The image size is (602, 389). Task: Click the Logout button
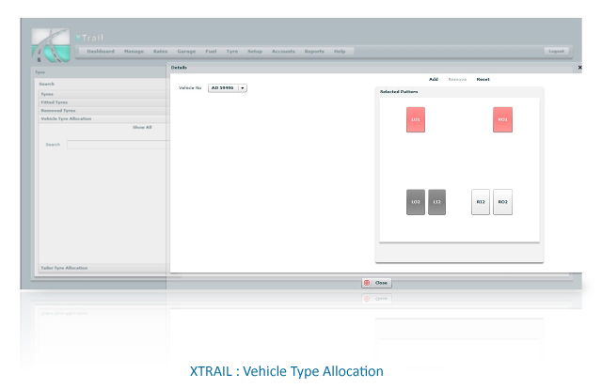pyautogui.click(x=556, y=52)
